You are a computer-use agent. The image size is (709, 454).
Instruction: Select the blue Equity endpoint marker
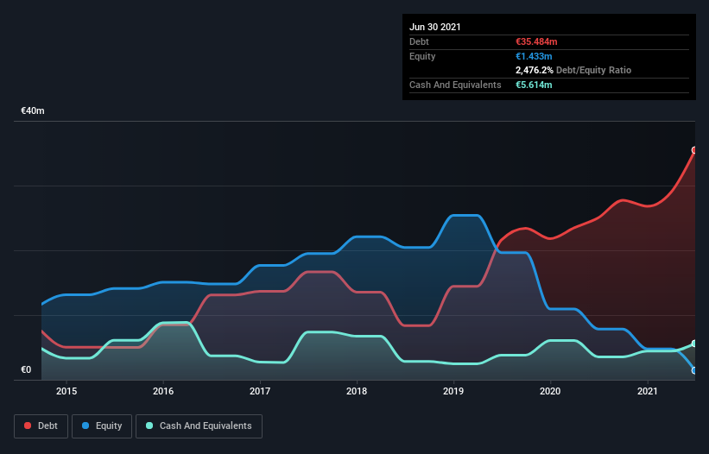(x=694, y=370)
